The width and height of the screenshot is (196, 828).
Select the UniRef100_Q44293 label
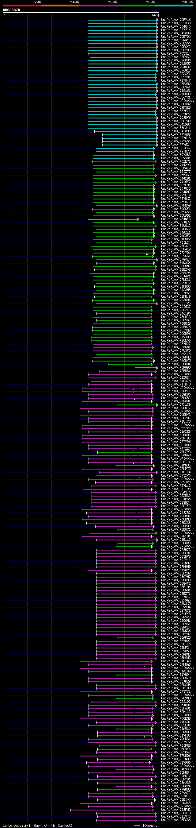176,165
